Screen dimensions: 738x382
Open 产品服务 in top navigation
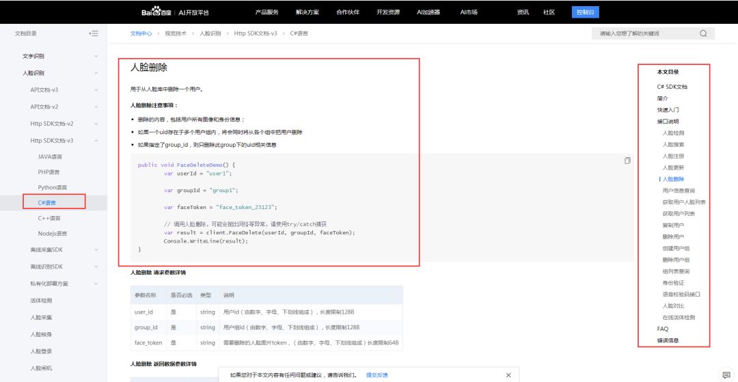[x=266, y=12]
